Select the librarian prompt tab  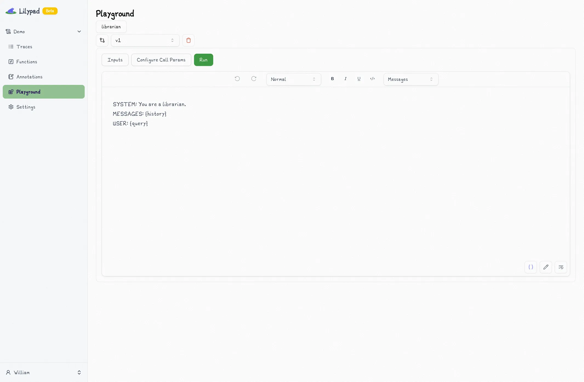111,27
